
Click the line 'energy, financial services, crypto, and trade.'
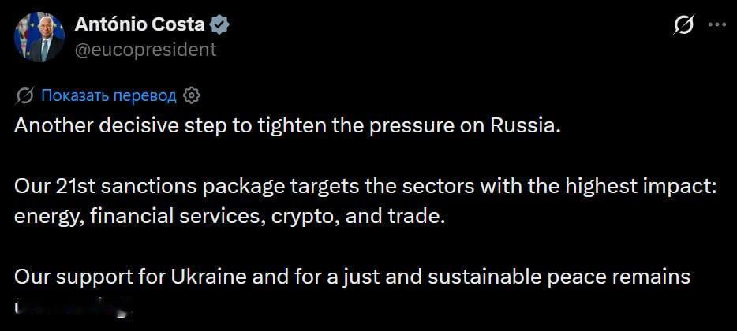click(x=229, y=217)
